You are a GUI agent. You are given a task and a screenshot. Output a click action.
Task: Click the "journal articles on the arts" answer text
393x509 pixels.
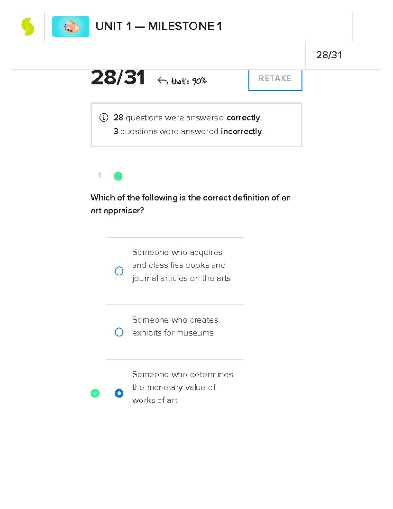pos(181,278)
